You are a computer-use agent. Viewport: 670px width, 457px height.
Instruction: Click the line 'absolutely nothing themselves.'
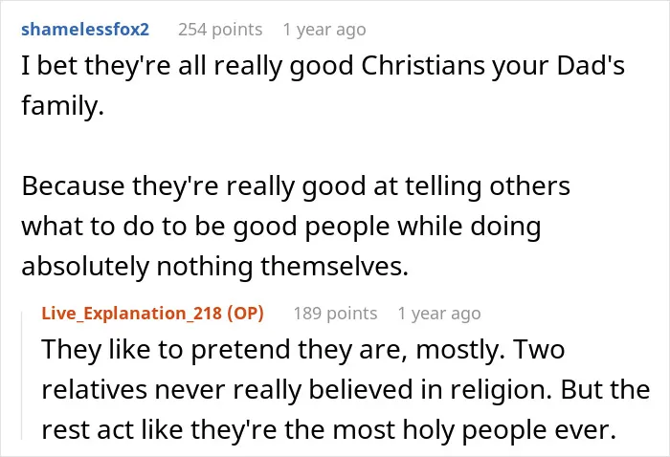[215, 266]
